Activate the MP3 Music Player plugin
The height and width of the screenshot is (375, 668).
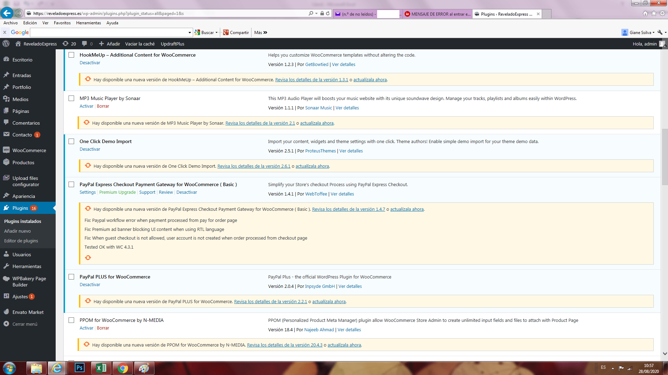[86, 106]
